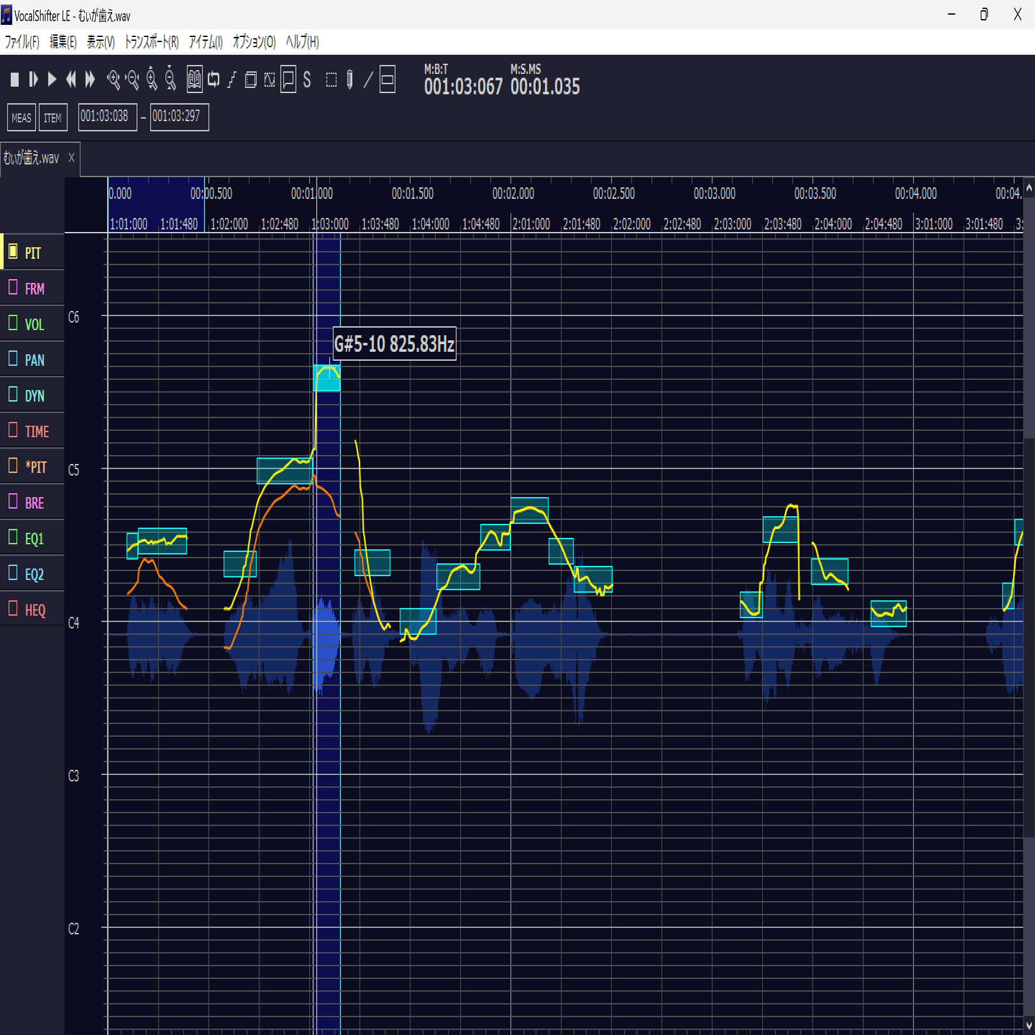
Task: Start playback with the play icon
Action: (x=52, y=80)
